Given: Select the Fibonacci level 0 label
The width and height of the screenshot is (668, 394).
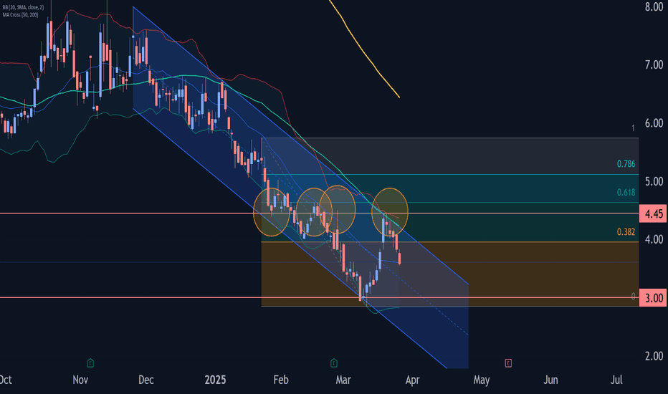Looking at the screenshot, I should (633, 296).
